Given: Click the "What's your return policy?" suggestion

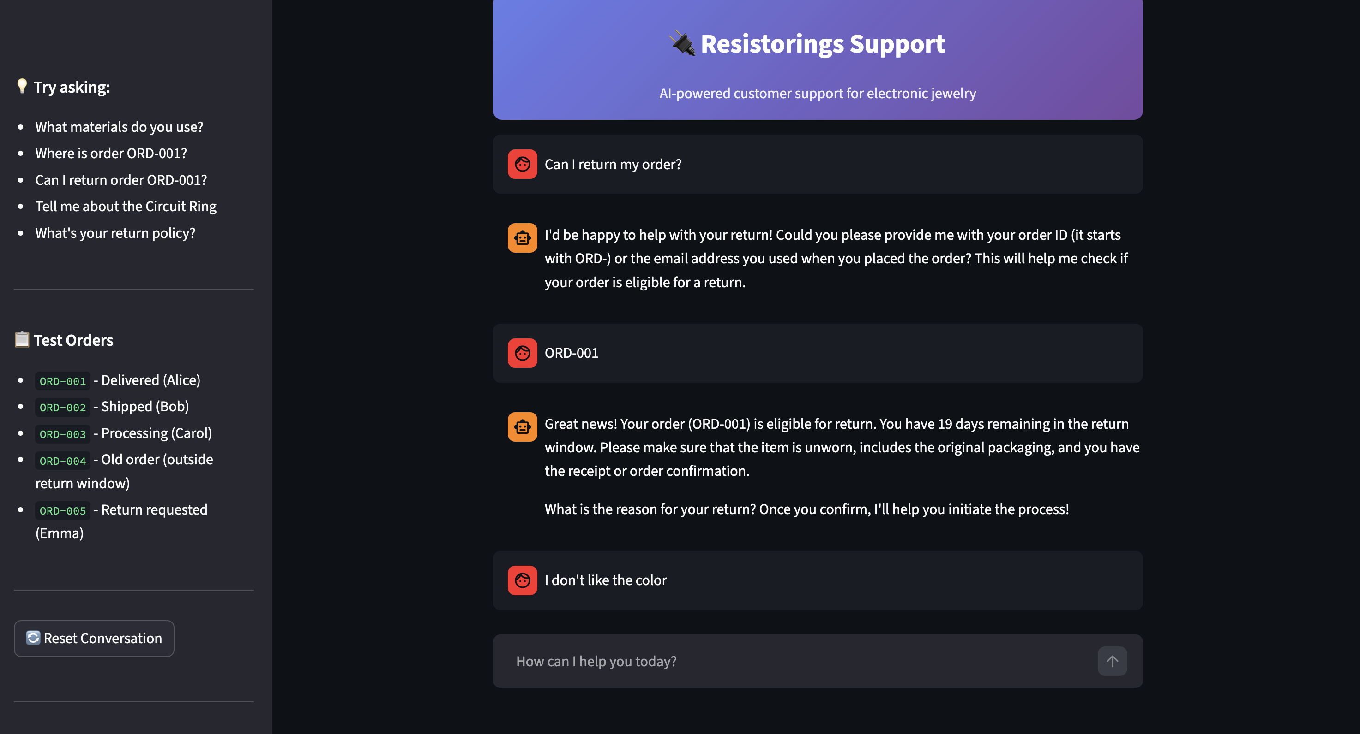Looking at the screenshot, I should tap(115, 233).
